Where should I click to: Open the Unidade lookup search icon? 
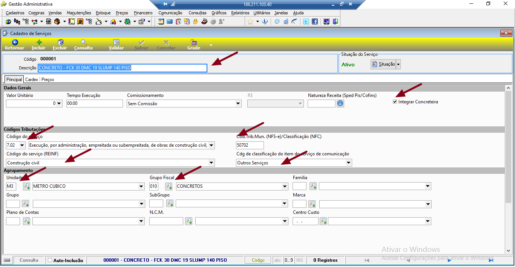pos(26,186)
